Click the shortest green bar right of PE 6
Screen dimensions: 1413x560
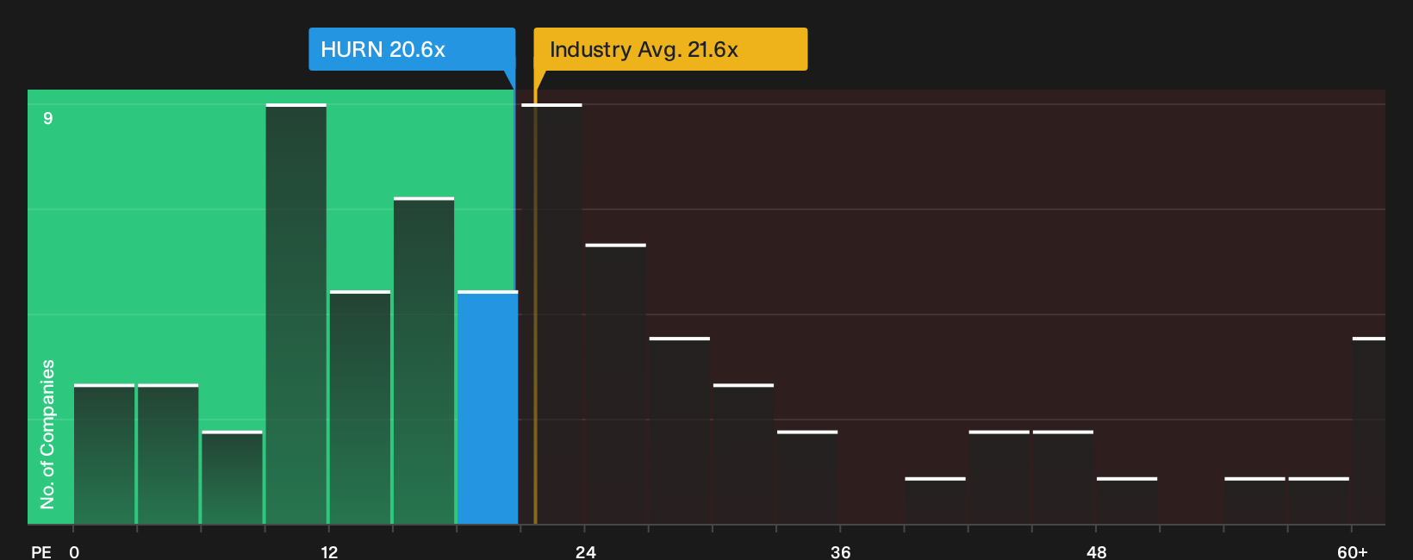click(x=233, y=477)
